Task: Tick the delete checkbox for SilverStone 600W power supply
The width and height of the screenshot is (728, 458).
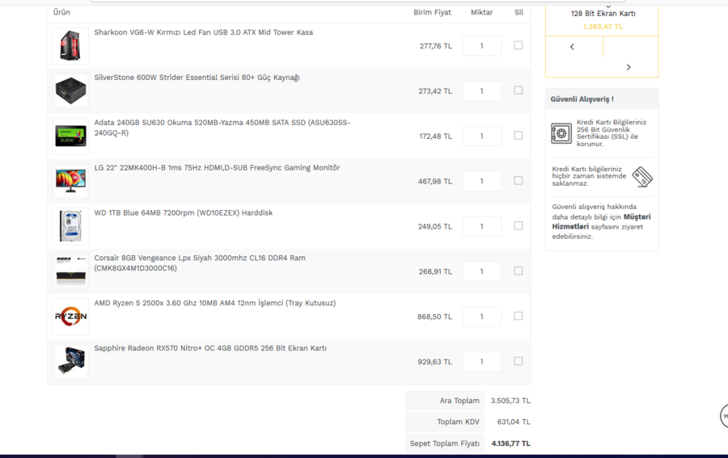Action: coord(518,90)
